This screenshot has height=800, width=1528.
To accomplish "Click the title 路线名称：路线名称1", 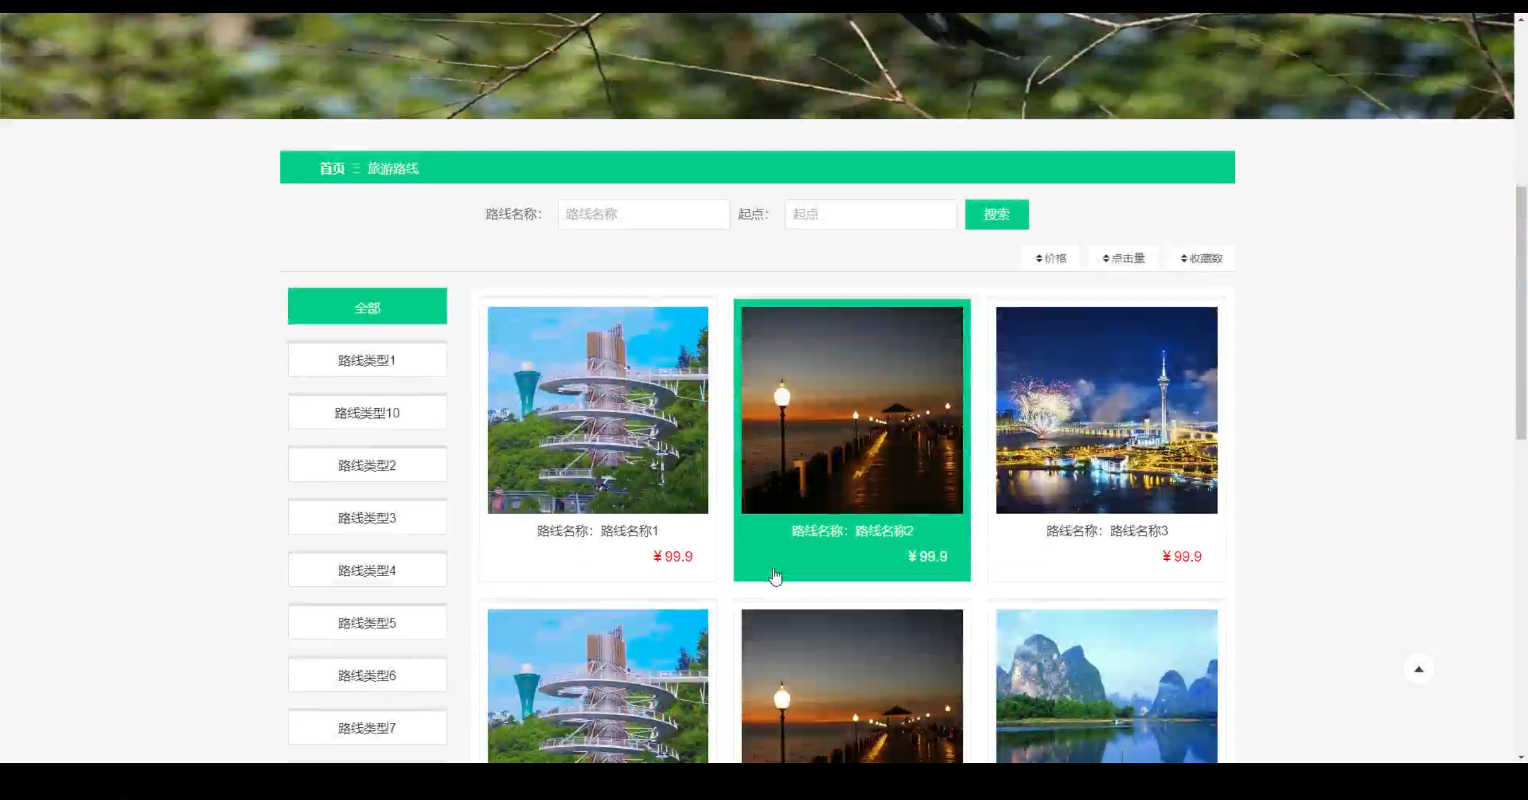I will tap(597, 531).
